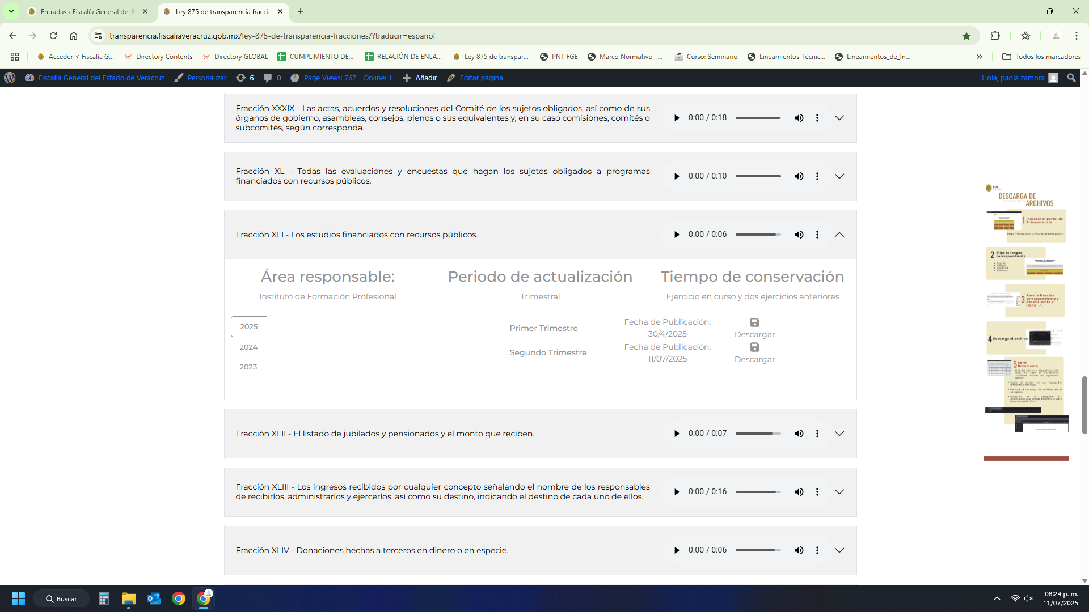Open comments bubble in admin bar
This screenshot has width=1089, height=612.
tap(268, 78)
